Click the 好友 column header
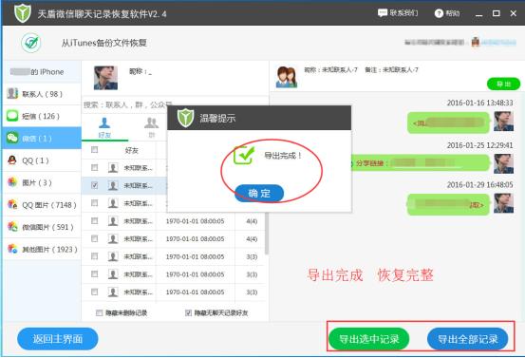 tap(131, 150)
